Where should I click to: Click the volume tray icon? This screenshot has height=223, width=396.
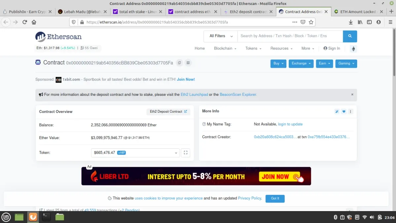click(372, 217)
